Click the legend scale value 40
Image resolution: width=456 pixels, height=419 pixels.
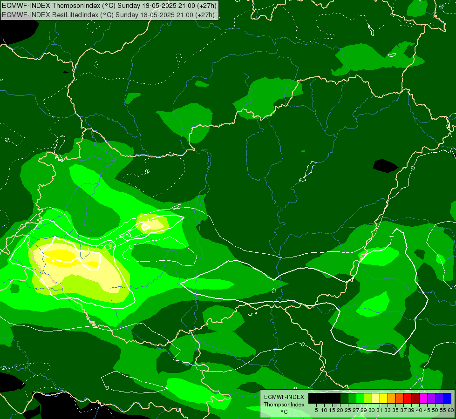click(x=419, y=410)
